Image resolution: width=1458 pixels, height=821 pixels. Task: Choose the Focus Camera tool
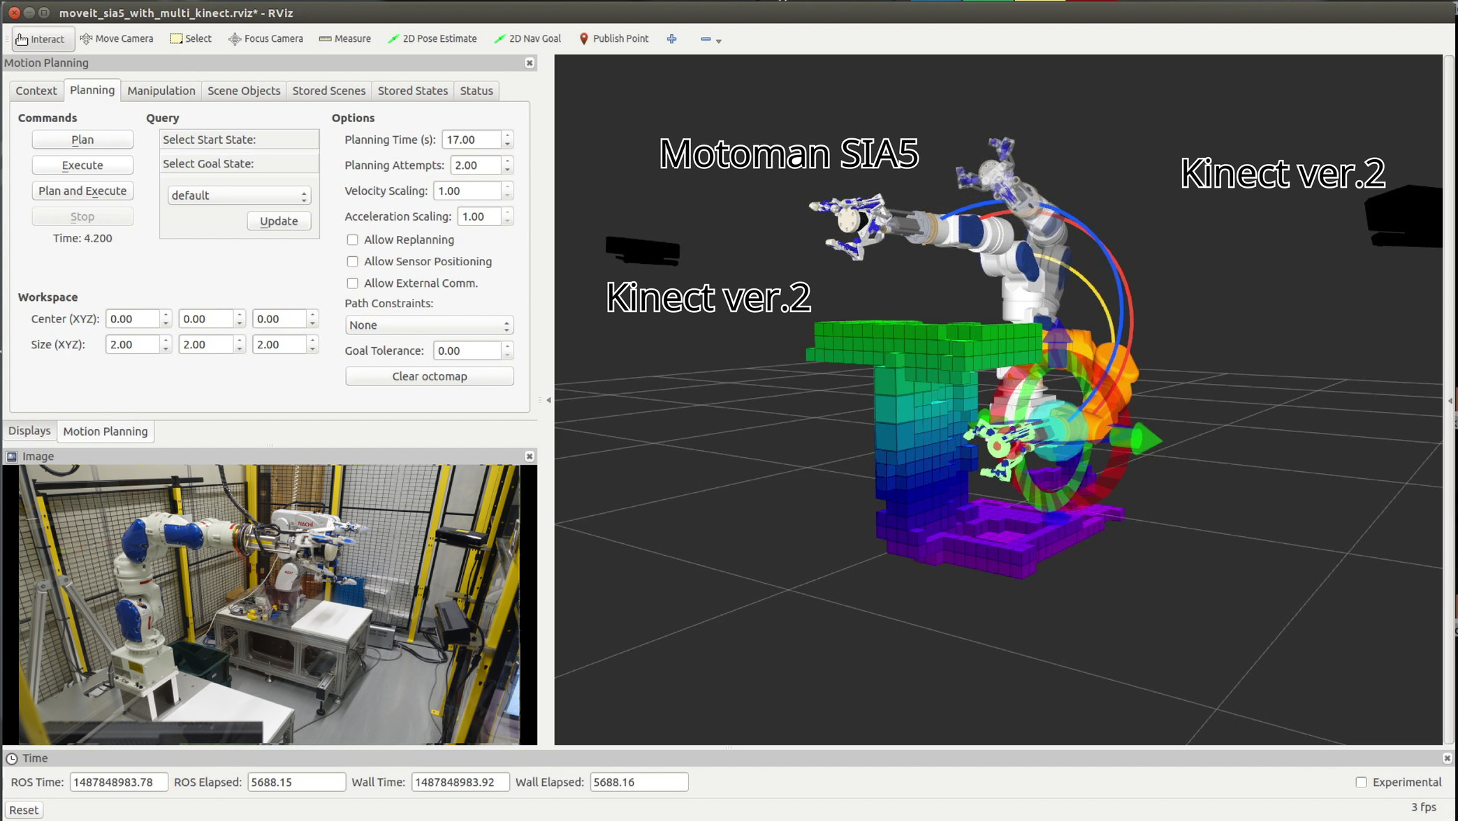(265, 38)
